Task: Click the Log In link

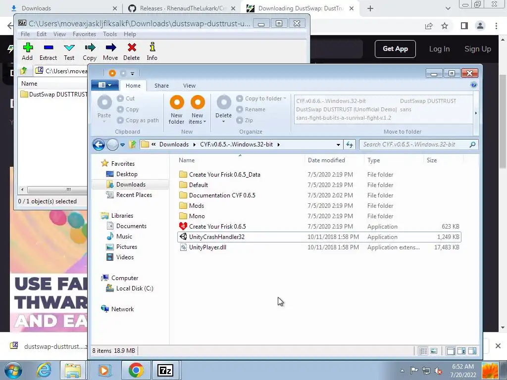Action: coord(439,49)
